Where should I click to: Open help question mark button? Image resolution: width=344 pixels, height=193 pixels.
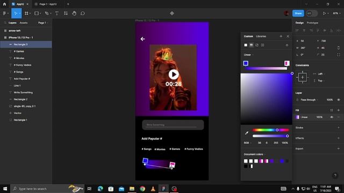(335, 175)
